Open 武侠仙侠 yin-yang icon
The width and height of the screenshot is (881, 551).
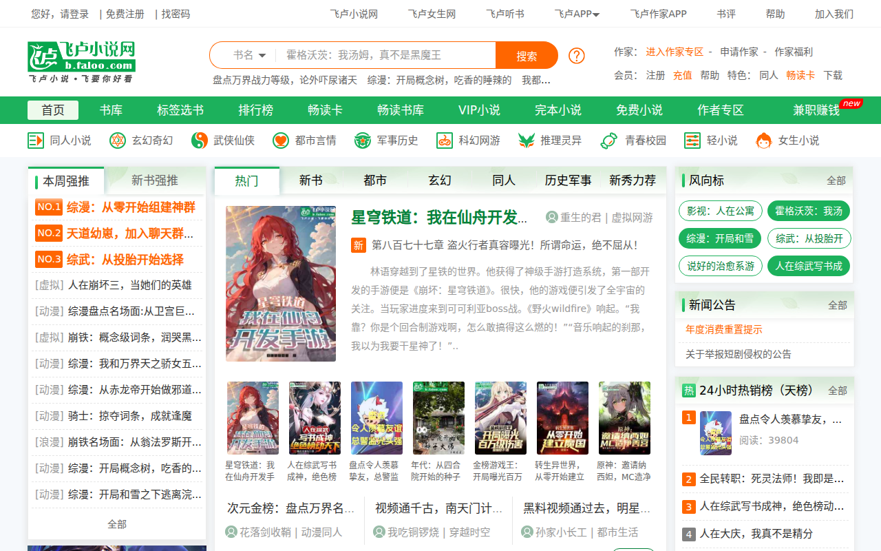pyautogui.click(x=200, y=141)
